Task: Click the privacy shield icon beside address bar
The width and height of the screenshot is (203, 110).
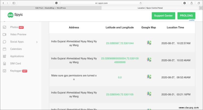Action: tap(56, 3)
